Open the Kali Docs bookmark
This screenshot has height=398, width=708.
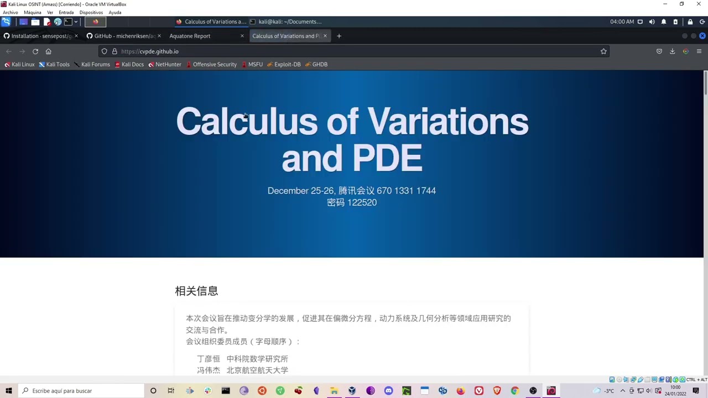pyautogui.click(x=129, y=65)
